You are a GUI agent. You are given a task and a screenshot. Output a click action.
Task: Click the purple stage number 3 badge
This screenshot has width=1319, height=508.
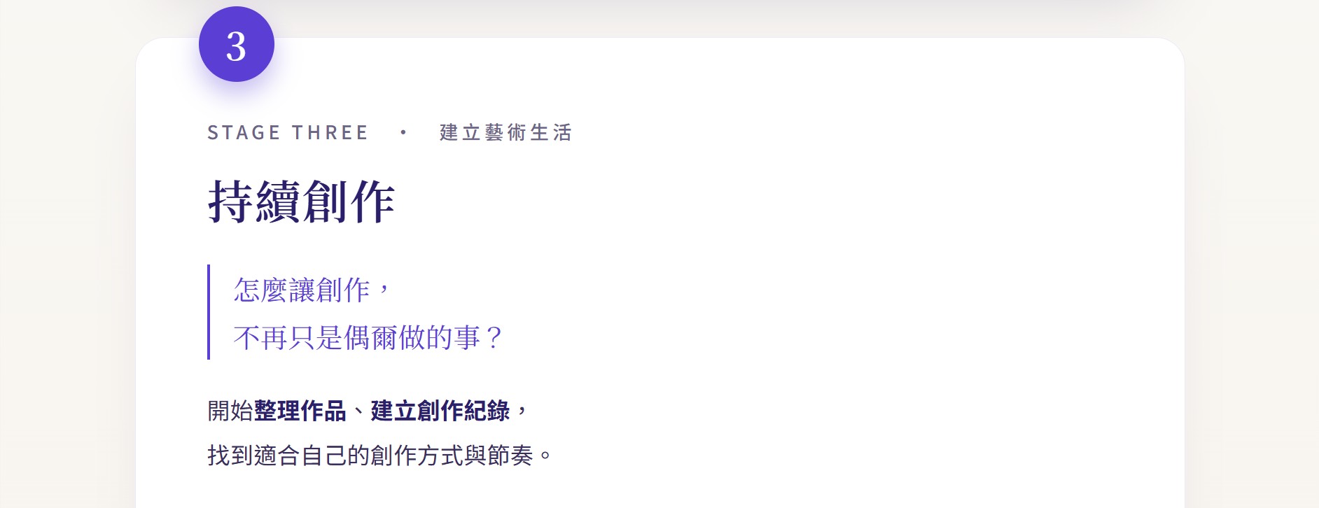237,44
